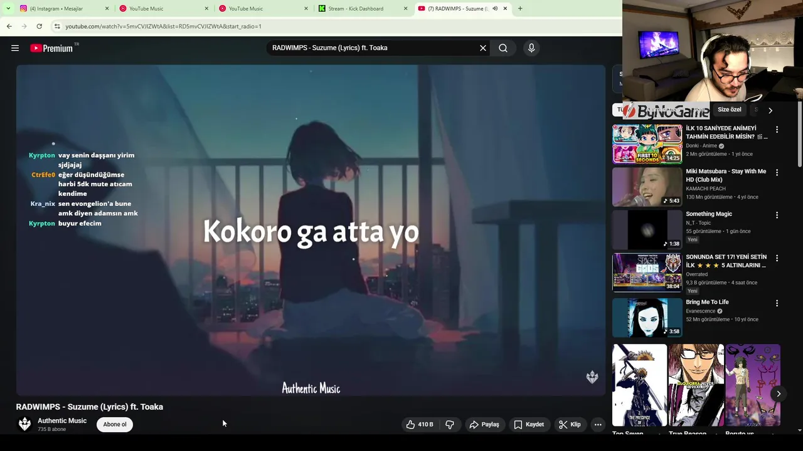Click the address bar URL
This screenshot has width=803, height=451.
point(163,26)
